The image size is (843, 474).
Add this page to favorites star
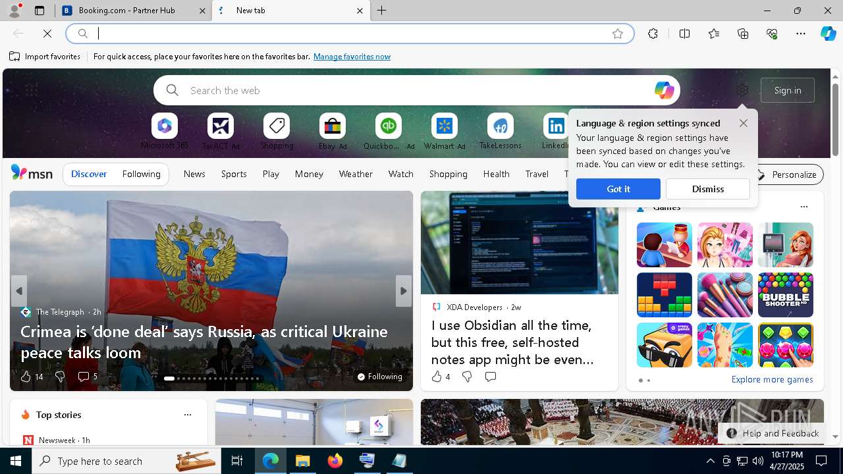point(617,34)
